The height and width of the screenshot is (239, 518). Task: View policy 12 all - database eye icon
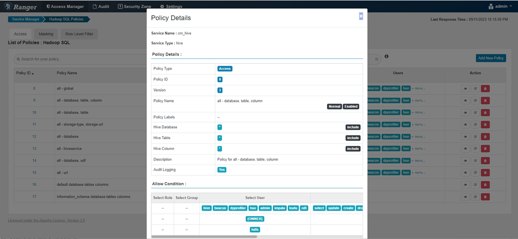click(465, 137)
